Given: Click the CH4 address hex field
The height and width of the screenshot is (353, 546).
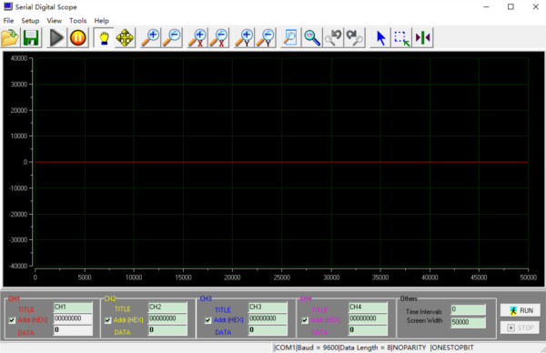Looking at the screenshot, I should 368,318.
